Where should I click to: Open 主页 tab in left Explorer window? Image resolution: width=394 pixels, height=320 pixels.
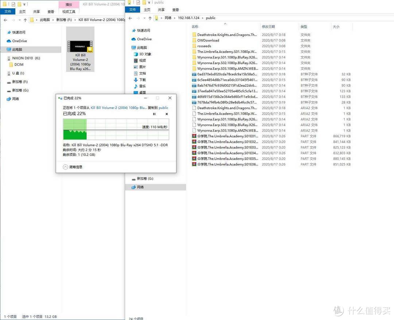click(x=22, y=12)
